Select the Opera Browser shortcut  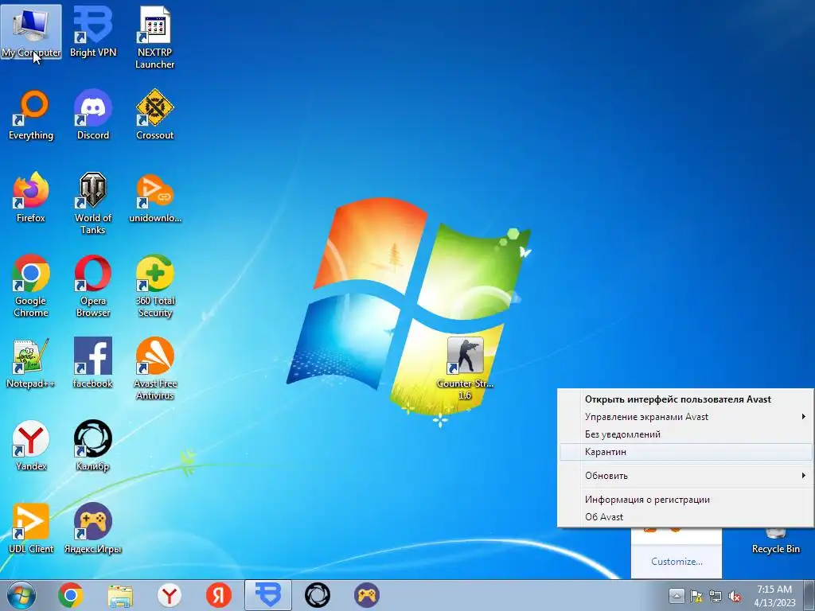(93, 286)
